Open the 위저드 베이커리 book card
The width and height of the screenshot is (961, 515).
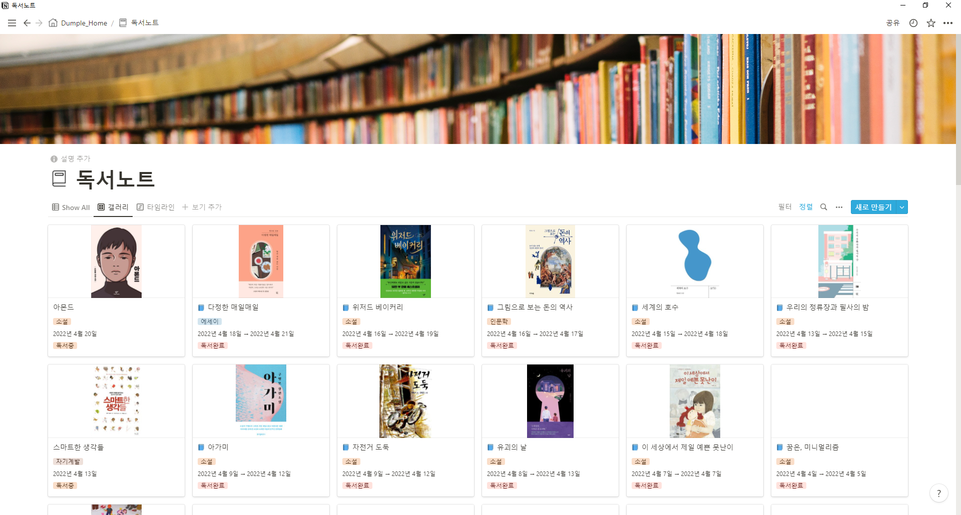coord(405,290)
